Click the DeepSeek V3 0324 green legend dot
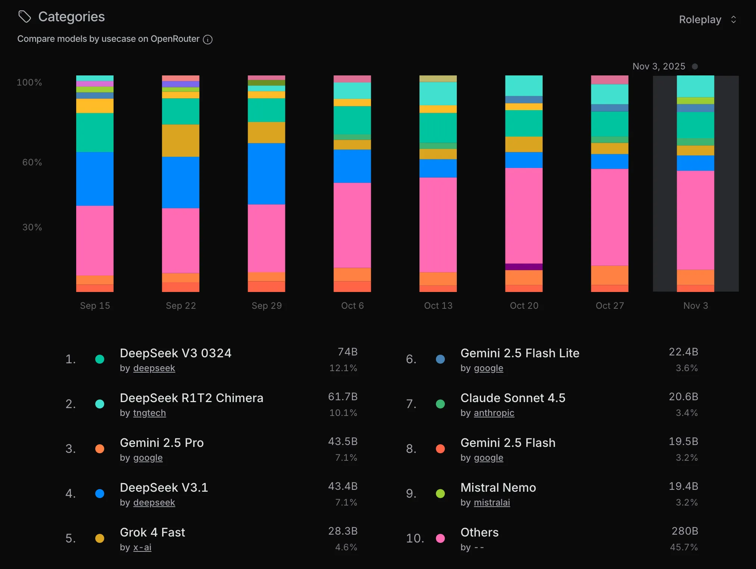 pos(100,359)
